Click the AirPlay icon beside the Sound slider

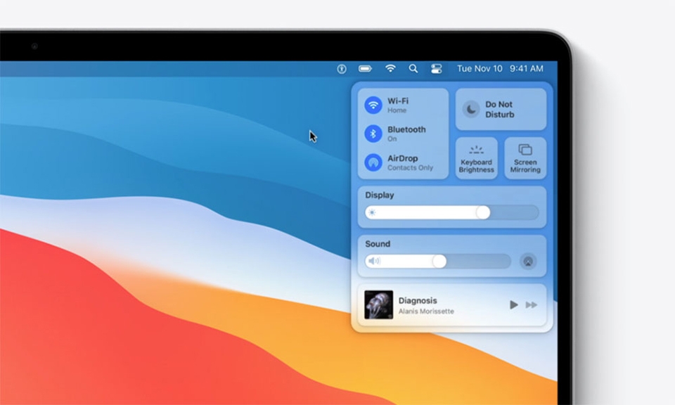(527, 261)
